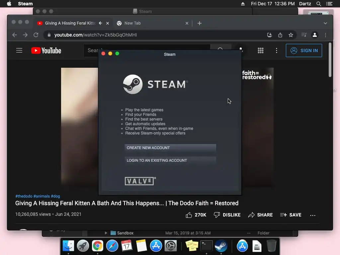Open Chrome three-dot menu

[325, 35]
